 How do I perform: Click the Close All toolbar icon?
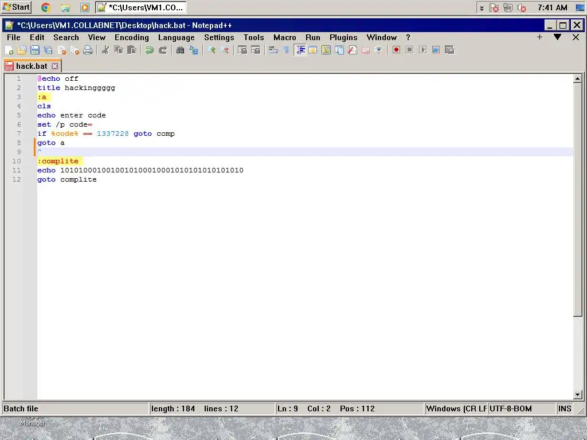[75, 50]
